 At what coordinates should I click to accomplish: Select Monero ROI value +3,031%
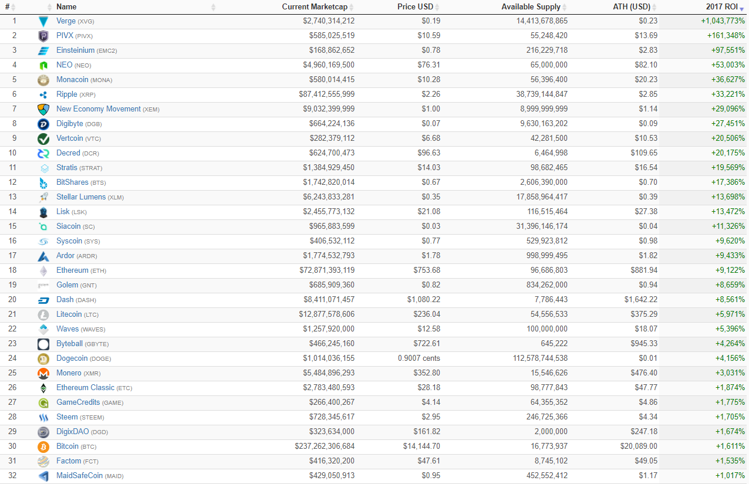(x=730, y=373)
